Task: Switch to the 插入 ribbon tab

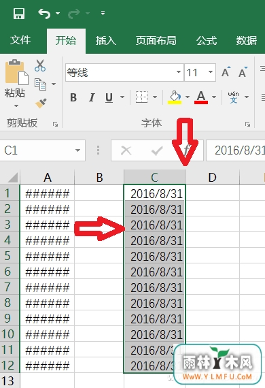Action: coord(106,41)
